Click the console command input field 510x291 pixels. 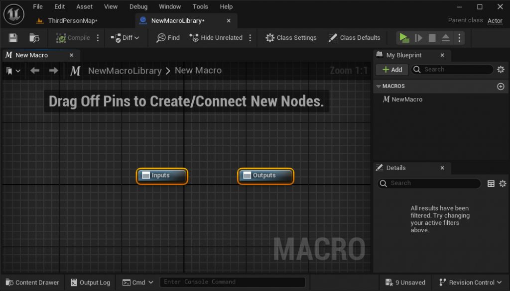point(232,282)
